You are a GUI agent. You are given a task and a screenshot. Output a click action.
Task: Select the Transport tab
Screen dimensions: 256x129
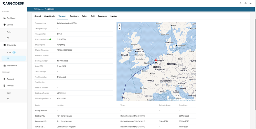pos(62,16)
